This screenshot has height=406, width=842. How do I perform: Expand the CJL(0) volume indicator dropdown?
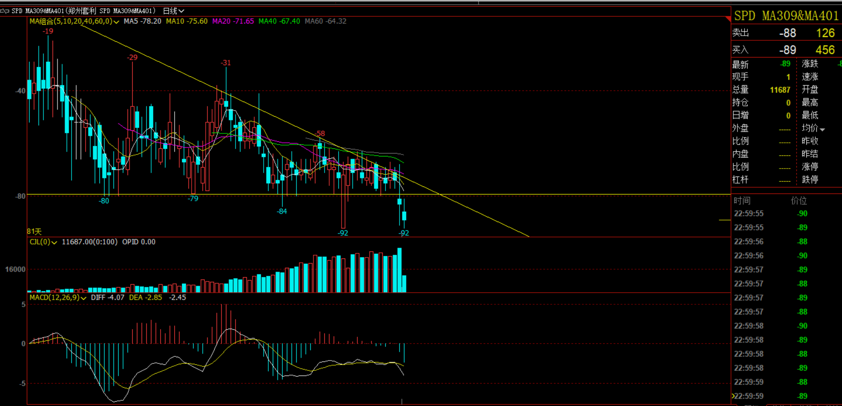tap(54, 243)
